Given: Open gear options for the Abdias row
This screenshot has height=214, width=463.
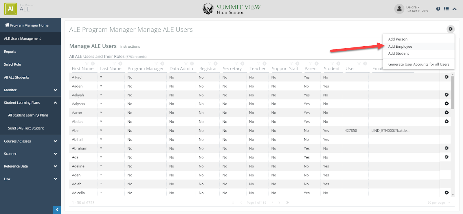Looking at the screenshot, I should pyautogui.click(x=447, y=121).
